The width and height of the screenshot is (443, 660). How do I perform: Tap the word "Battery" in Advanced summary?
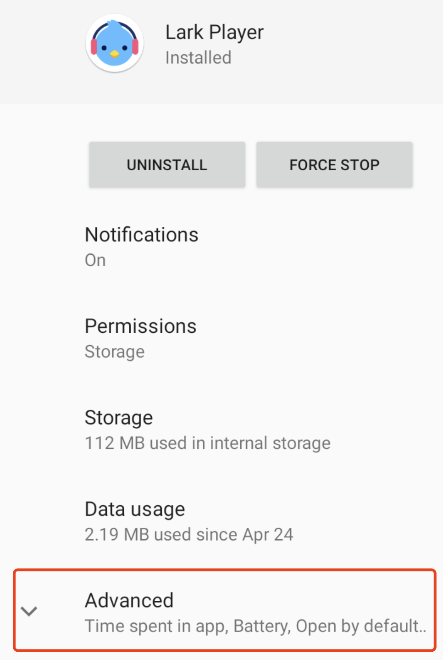tap(262, 626)
